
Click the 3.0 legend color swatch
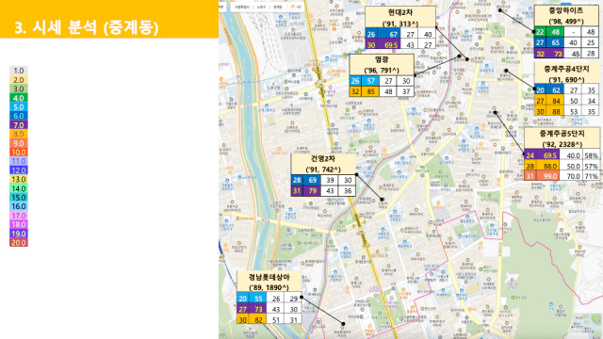pos(19,89)
